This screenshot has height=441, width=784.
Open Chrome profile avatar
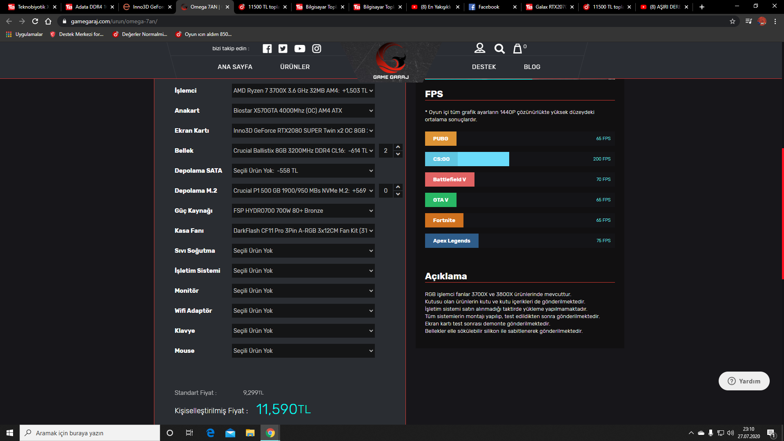tap(762, 21)
